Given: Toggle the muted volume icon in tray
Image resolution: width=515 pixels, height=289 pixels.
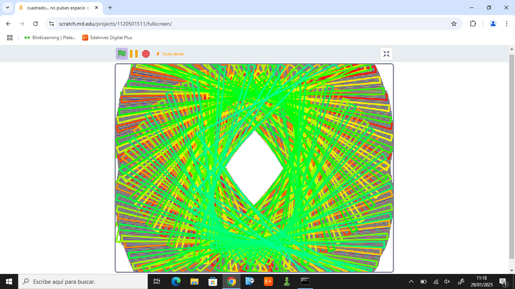Looking at the screenshot, I should click(447, 281).
